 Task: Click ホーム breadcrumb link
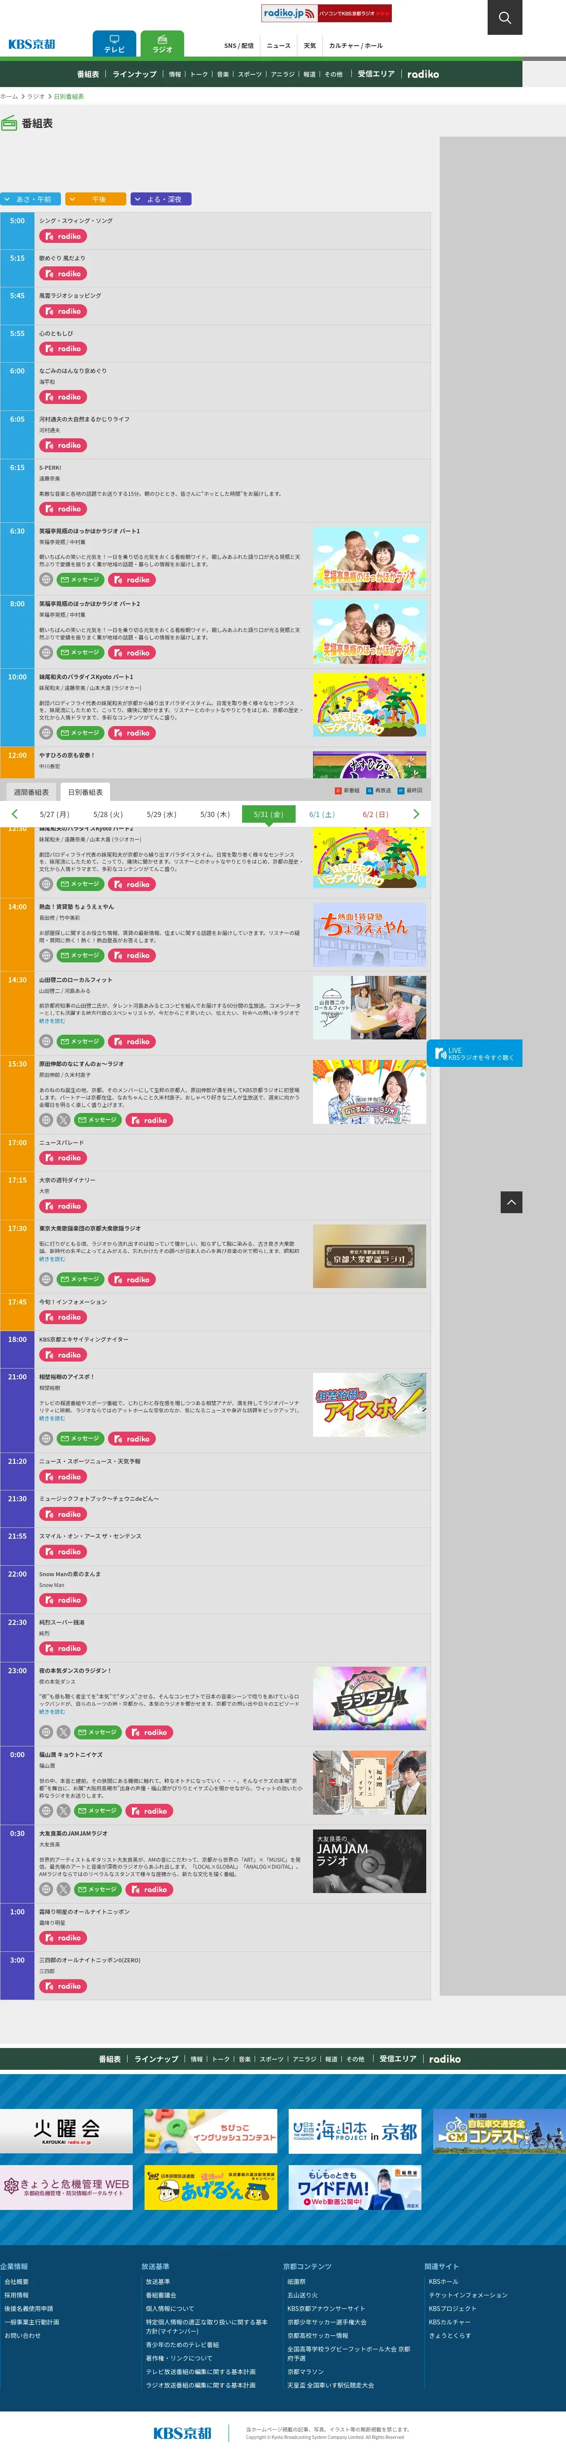pos(9,96)
